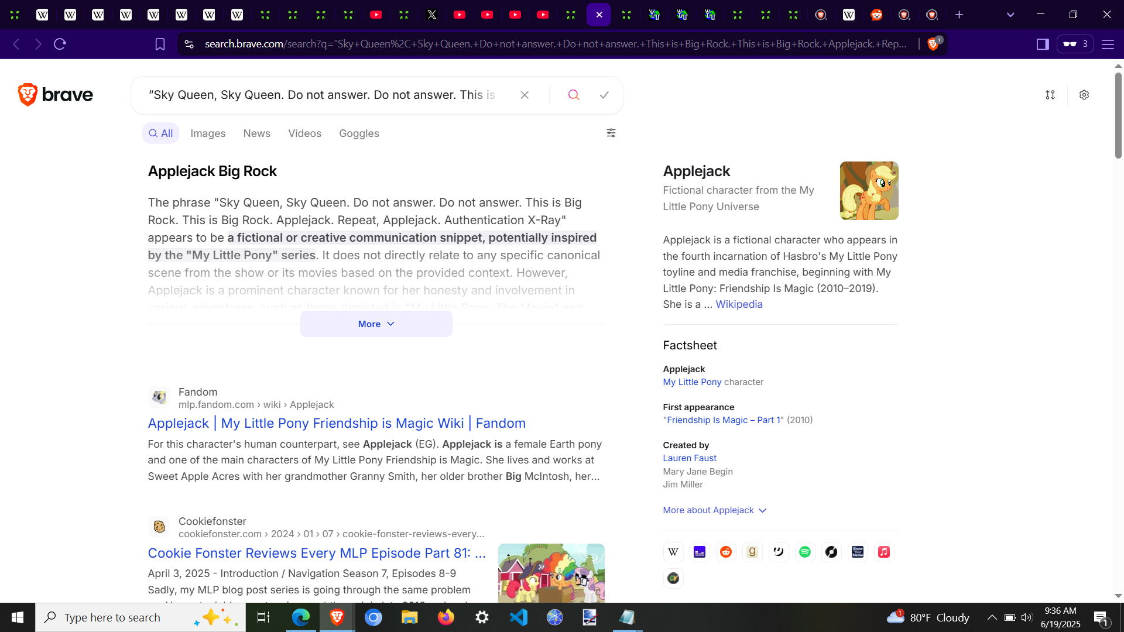Open new tab with plus button
The width and height of the screenshot is (1124, 632).
[959, 15]
